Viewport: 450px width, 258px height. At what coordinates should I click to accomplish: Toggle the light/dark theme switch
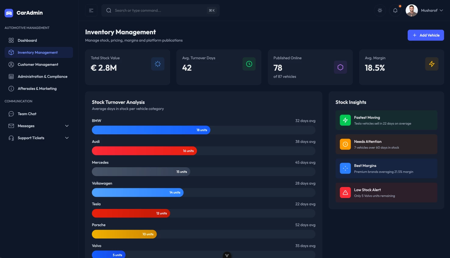coord(380,10)
